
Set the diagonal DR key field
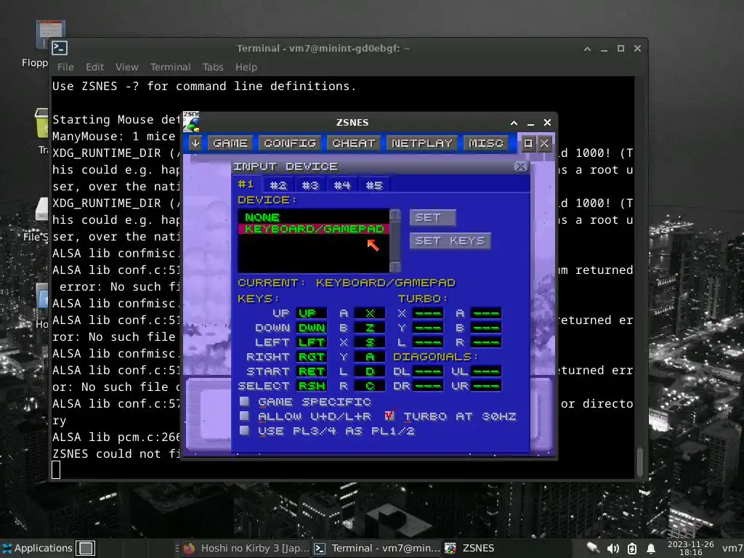coord(428,387)
